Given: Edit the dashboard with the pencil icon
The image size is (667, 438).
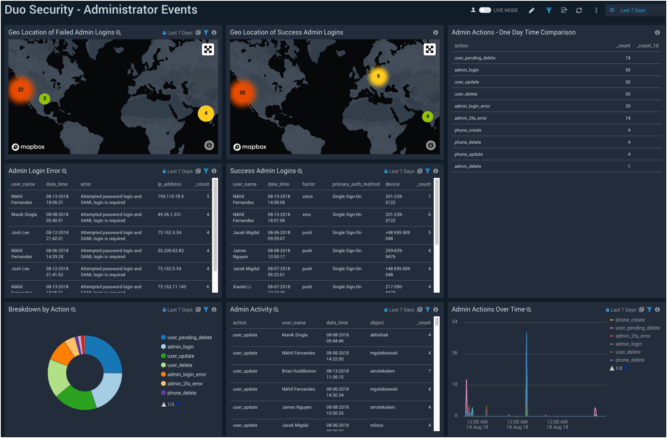Looking at the screenshot, I should coord(532,10).
